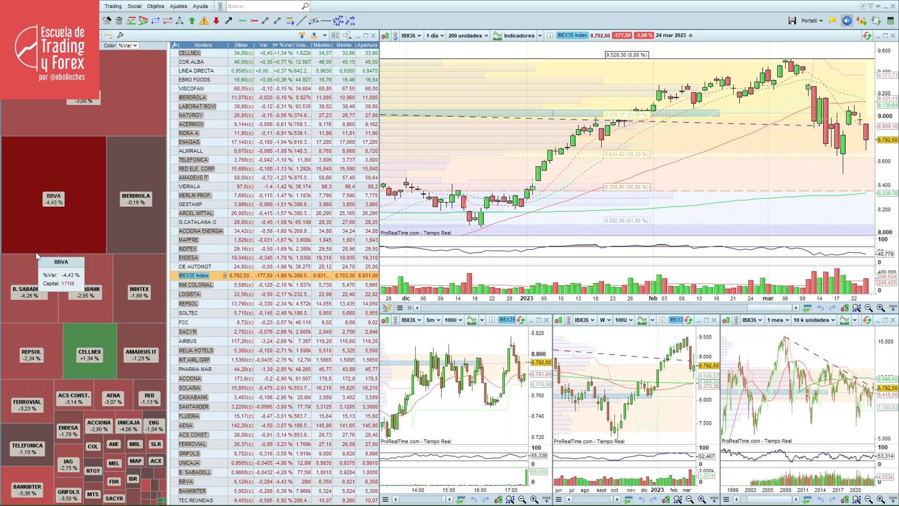Select the Elliott wave numbering tool
Viewport: 899px width, 506px height.
point(338,21)
